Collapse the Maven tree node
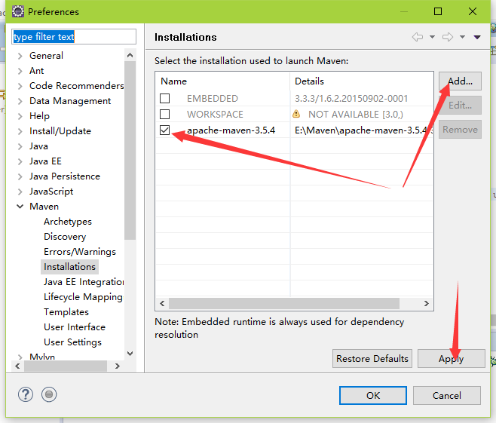This screenshot has width=496, height=423. (x=20, y=207)
